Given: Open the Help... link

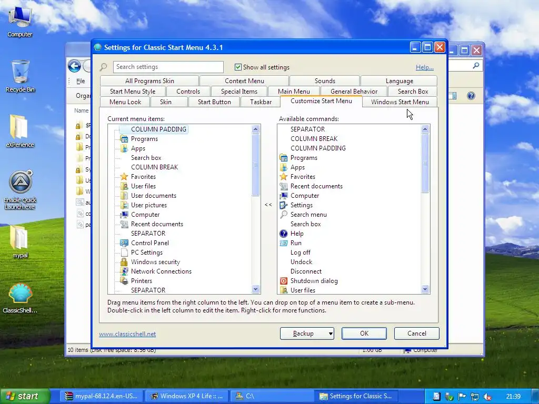Looking at the screenshot, I should (x=425, y=67).
